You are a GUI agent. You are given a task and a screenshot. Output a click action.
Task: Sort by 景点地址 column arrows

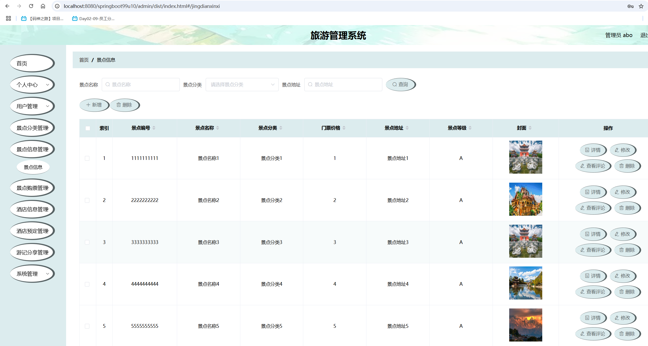coord(407,128)
